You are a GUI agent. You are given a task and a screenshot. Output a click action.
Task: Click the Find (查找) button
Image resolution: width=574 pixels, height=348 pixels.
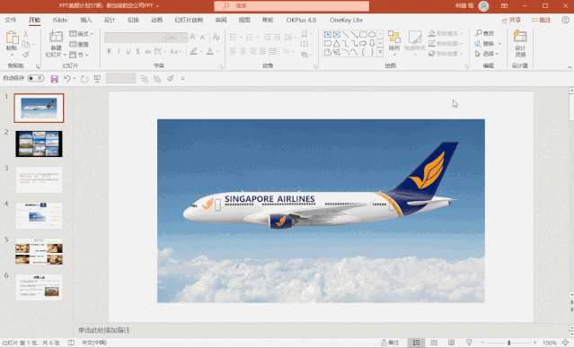coord(485,33)
